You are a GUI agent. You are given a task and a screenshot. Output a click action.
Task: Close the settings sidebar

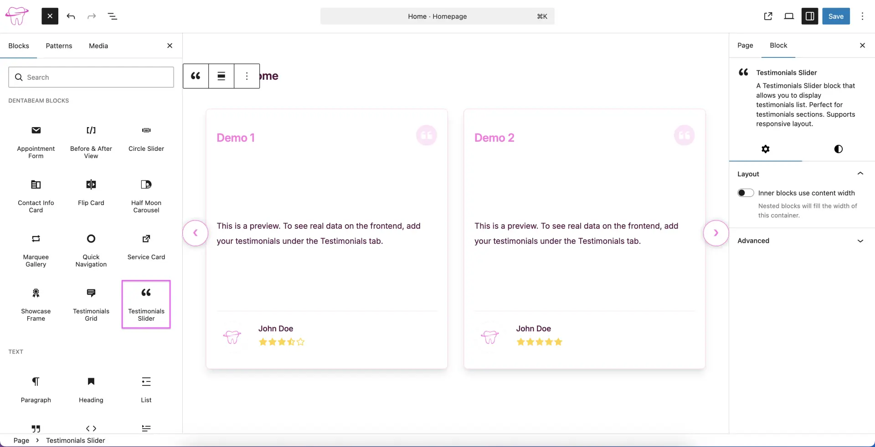[x=862, y=46]
